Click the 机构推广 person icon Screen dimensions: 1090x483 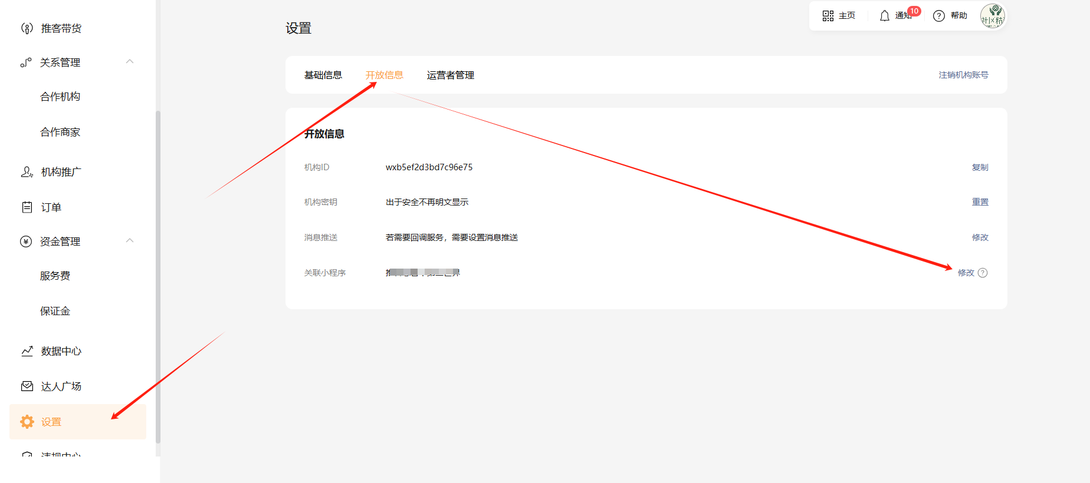[x=27, y=172]
